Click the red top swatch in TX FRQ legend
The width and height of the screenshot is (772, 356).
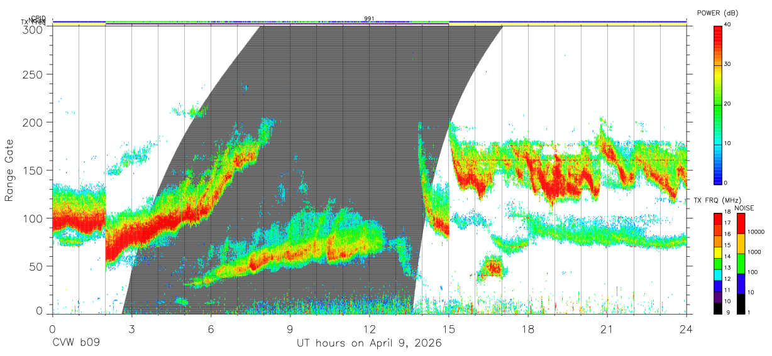click(x=718, y=218)
